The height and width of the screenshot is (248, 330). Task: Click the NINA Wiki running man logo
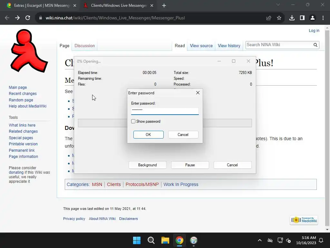[29, 51]
